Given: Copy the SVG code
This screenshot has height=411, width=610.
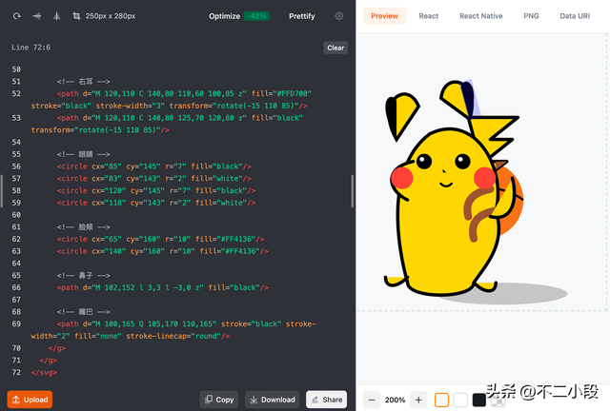Looking at the screenshot, I should point(220,400).
